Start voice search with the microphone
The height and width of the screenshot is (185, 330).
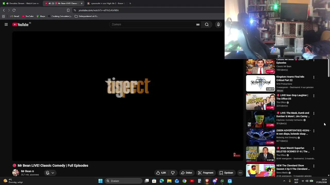pyautogui.click(x=218, y=25)
